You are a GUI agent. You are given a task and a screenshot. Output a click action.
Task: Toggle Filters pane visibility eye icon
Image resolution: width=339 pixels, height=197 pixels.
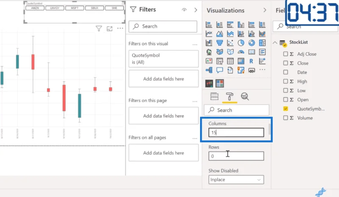click(184, 10)
